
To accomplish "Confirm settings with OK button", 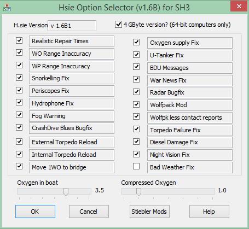I will (35, 212).
